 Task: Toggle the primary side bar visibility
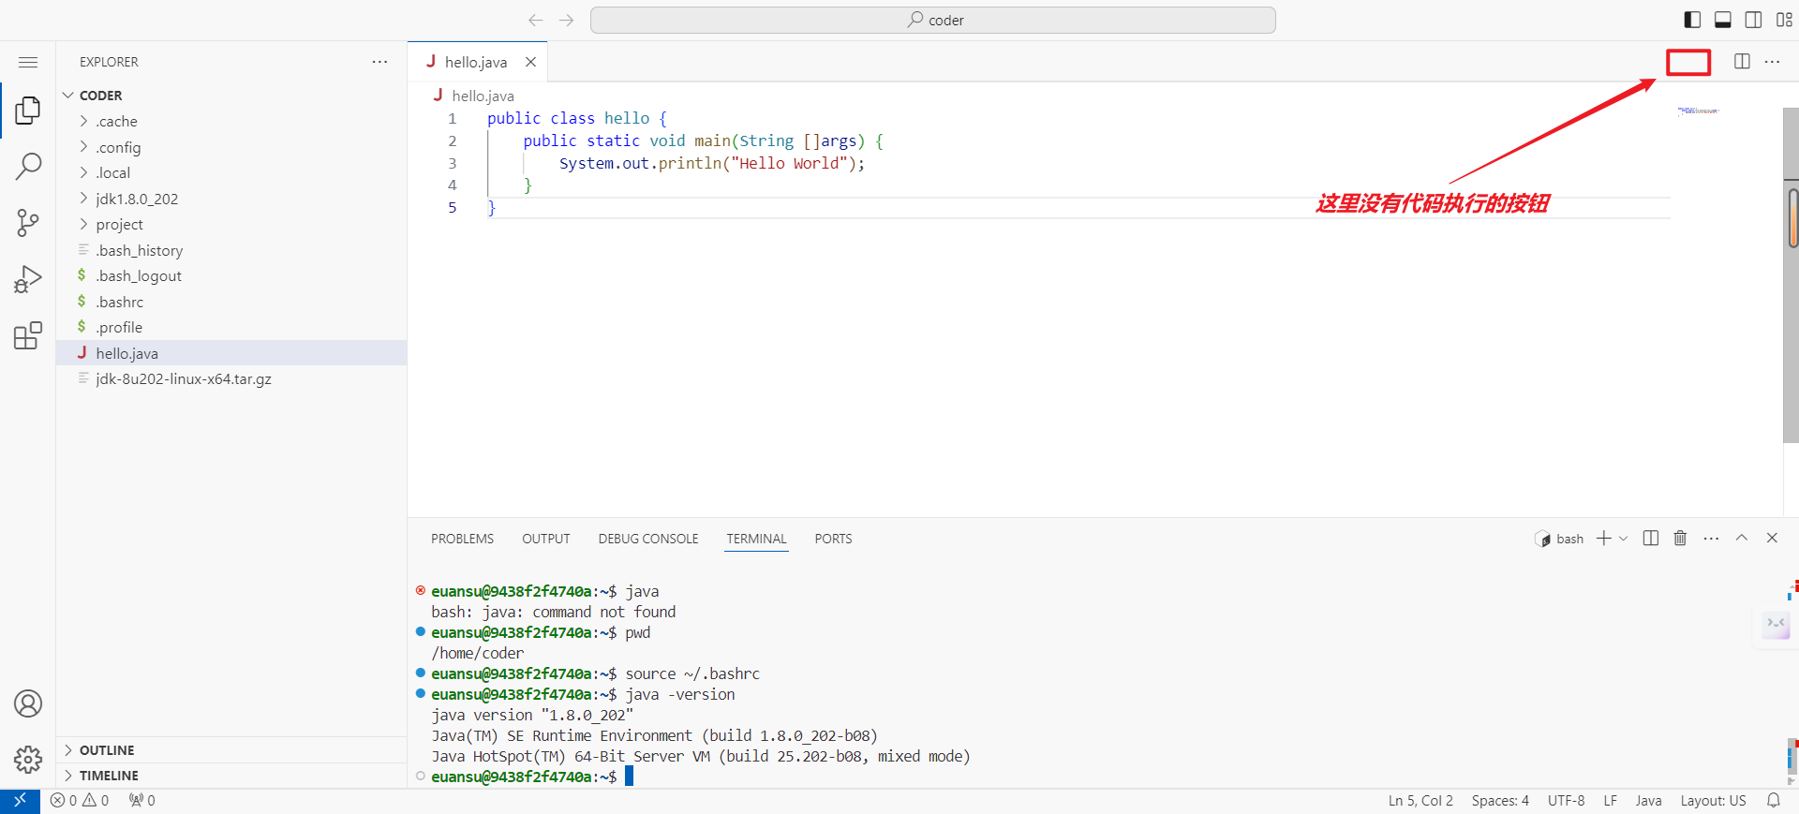click(x=1692, y=20)
